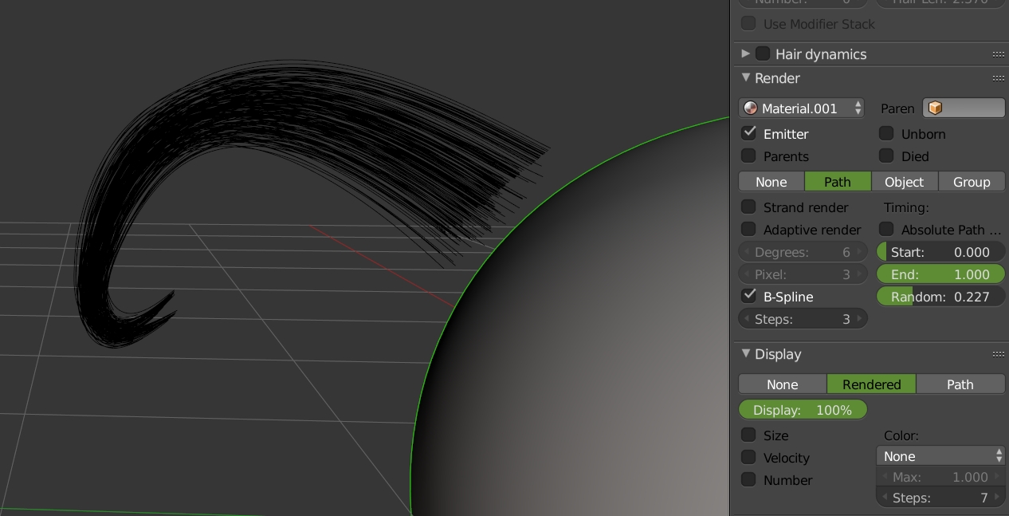This screenshot has height=516, width=1009.
Task: Click the Max 1.000 field
Action: pyautogui.click(x=940, y=477)
